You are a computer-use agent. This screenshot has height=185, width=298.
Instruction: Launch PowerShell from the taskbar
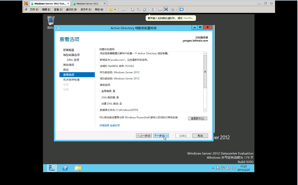[65, 168]
